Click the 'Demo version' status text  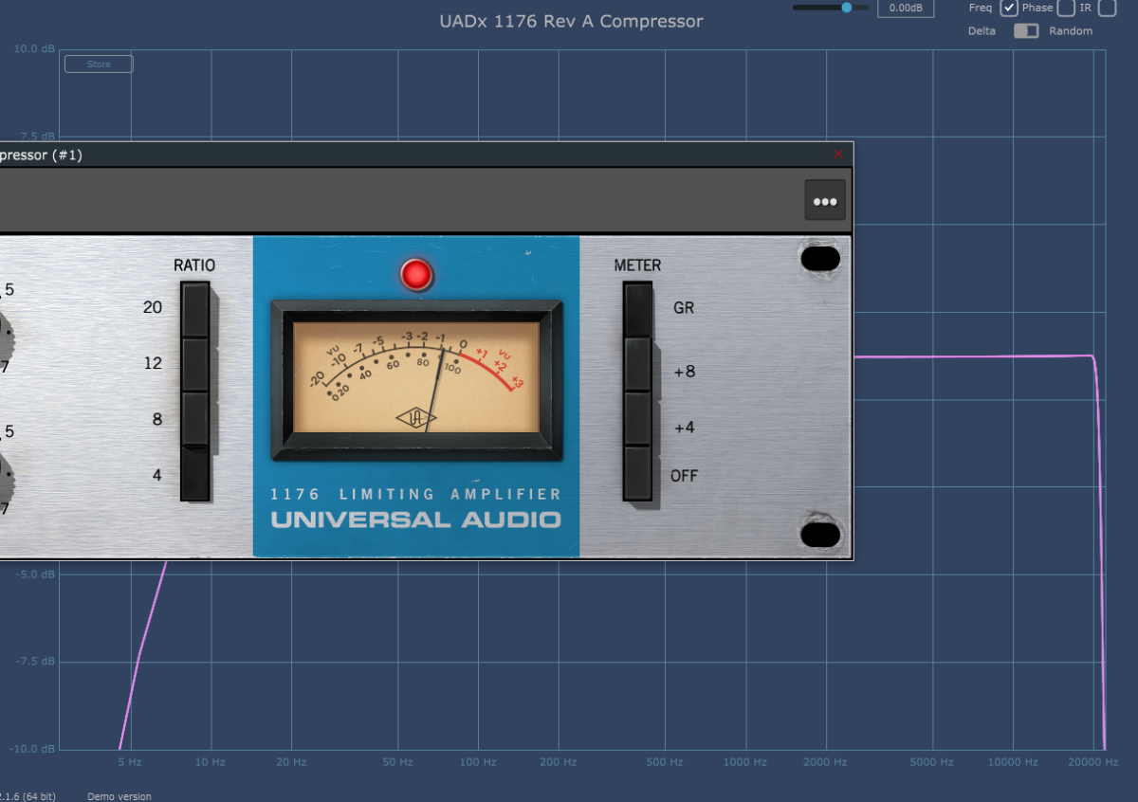pyautogui.click(x=119, y=796)
